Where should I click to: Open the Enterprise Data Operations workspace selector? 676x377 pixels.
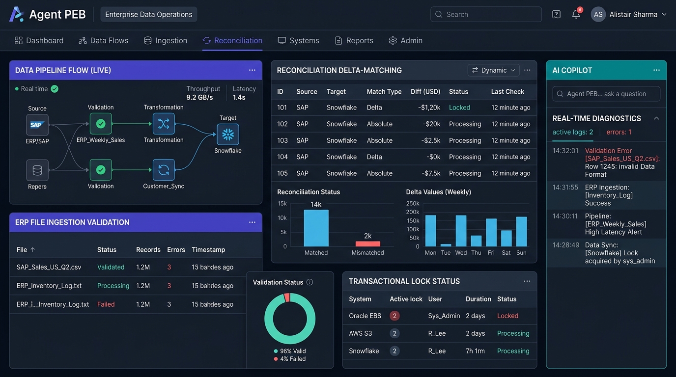pos(149,14)
